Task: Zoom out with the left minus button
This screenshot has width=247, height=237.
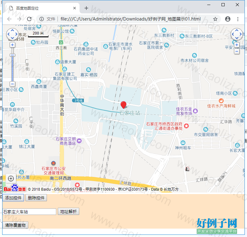Action: (x=12, y=84)
